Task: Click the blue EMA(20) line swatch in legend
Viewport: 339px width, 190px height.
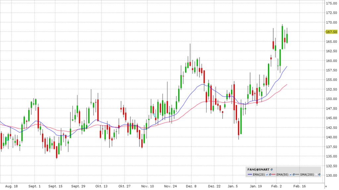Action: click(250, 174)
